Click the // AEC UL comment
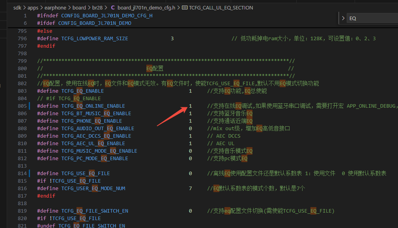Image resolution: width=398 pixels, height=228 pixels. (x=221, y=144)
